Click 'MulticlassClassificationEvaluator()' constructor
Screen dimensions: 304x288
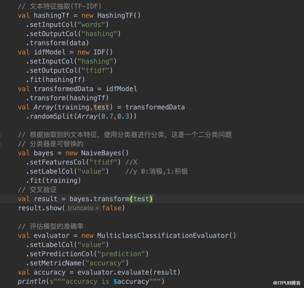[166, 236]
